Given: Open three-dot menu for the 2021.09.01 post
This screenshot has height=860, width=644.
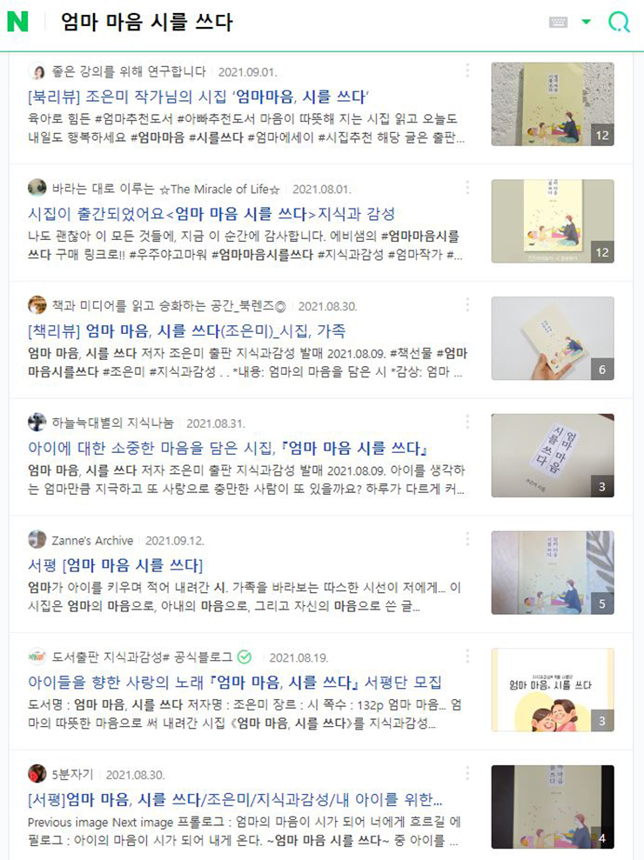Looking at the screenshot, I should 467,70.
